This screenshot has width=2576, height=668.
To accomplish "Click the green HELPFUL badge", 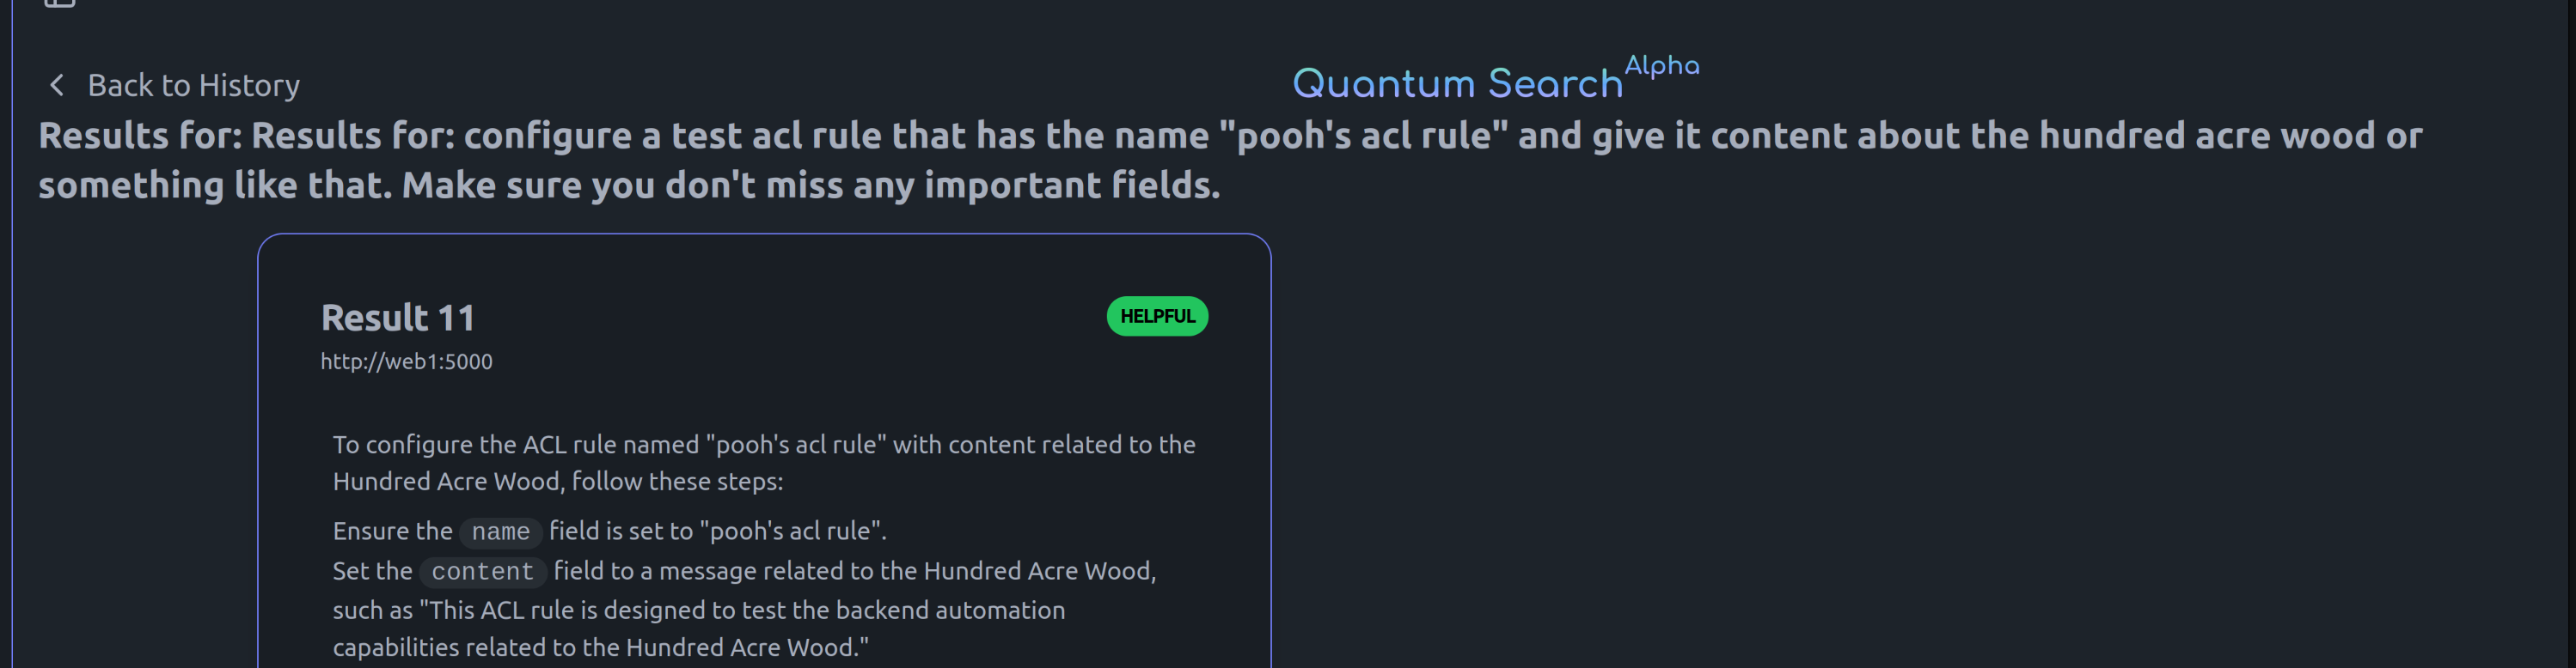I will click(x=1157, y=317).
